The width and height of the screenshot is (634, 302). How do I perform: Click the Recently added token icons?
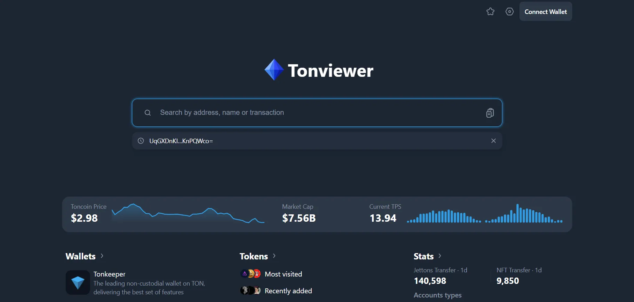(250, 290)
